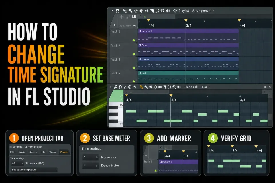The width and height of the screenshot is (275, 183).
Task: Mute Track 3 using its green light
Action: (134, 68)
